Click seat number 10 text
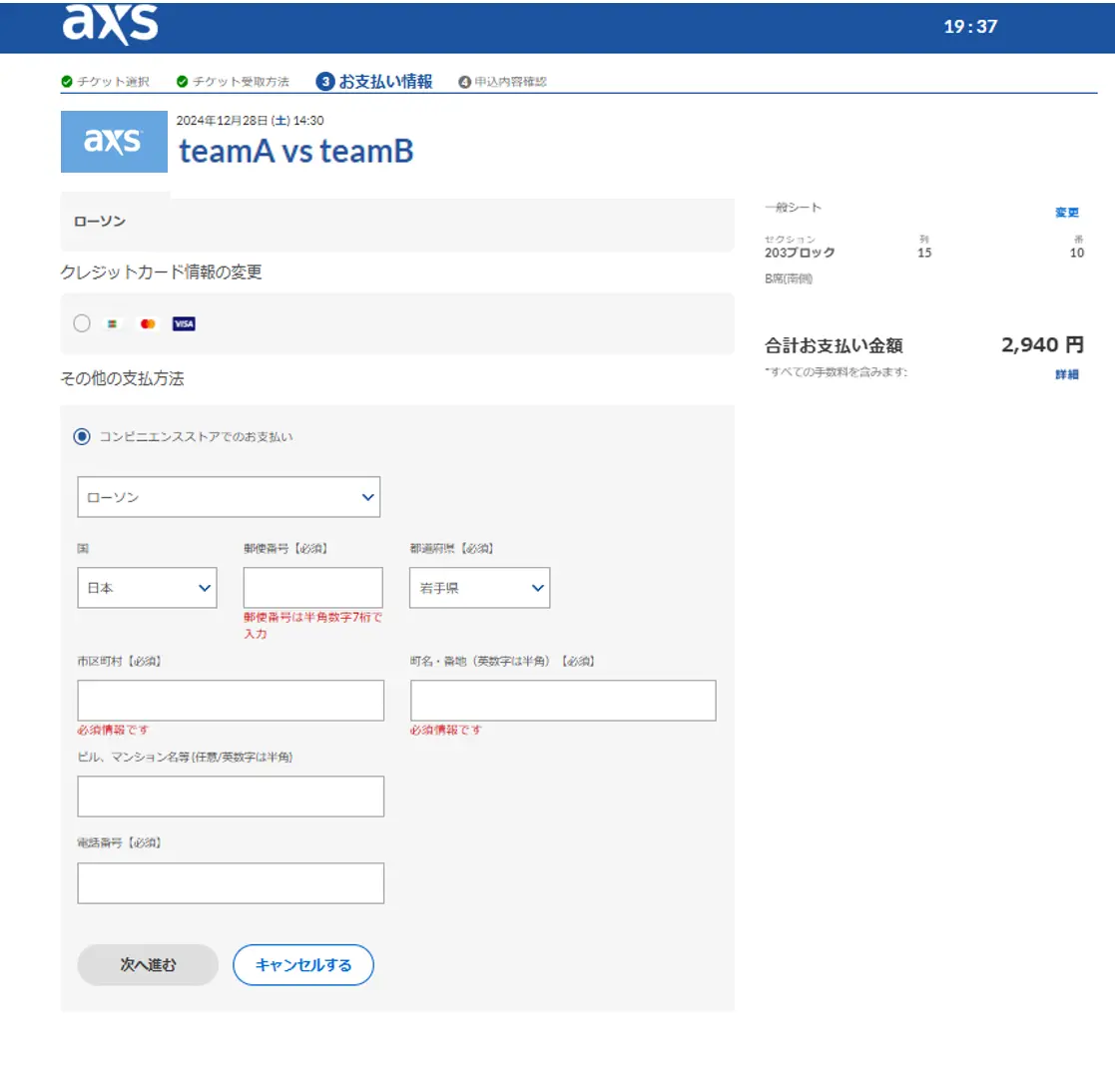The height and width of the screenshot is (1068, 1115). coord(1077,253)
